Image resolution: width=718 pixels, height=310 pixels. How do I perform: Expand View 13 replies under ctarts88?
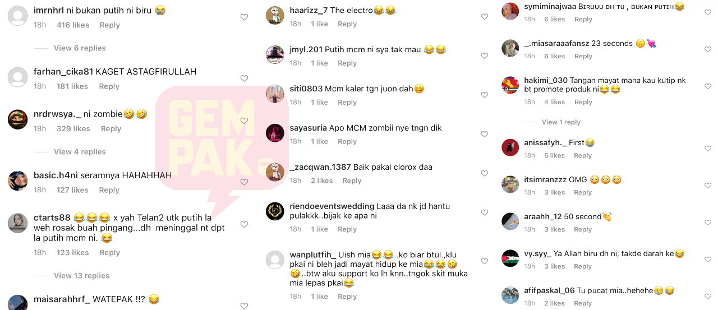pyautogui.click(x=82, y=276)
